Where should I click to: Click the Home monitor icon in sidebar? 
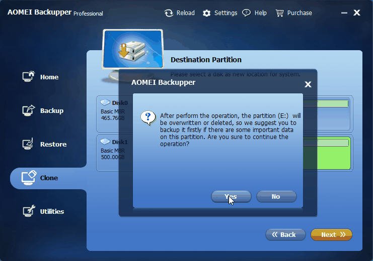(29, 76)
